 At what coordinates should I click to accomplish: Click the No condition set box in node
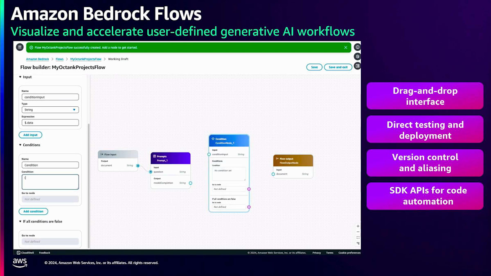click(x=229, y=174)
